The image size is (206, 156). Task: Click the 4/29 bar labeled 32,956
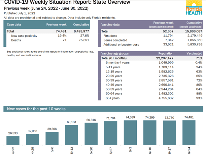coord(32,139)
